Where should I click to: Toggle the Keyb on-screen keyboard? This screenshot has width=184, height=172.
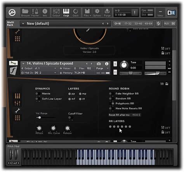[x=66, y=13]
